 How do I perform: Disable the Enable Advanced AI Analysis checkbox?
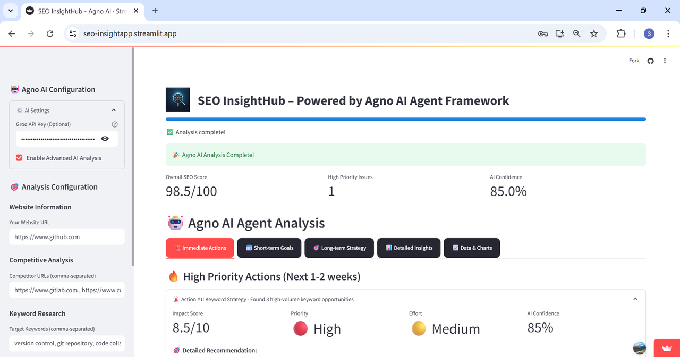(20, 158)
